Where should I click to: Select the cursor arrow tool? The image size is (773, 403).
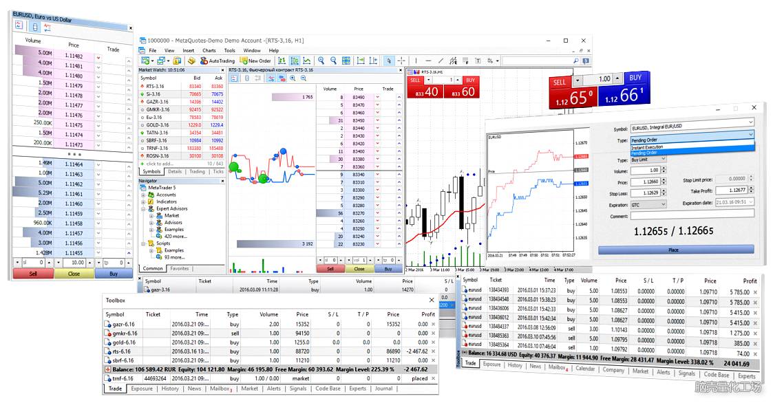click(x=388, y=61)
